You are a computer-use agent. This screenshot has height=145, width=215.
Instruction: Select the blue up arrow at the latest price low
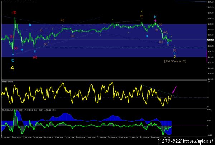click(168, 43)
